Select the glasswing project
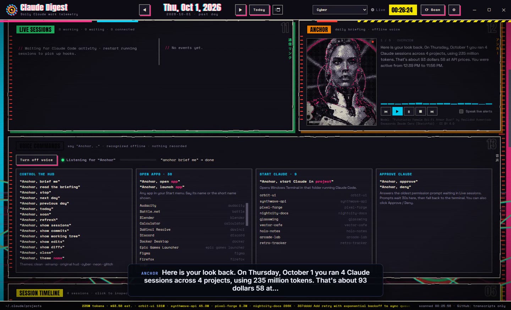The image size is (511, 310). pyautogui.click(x=313, y=219)
